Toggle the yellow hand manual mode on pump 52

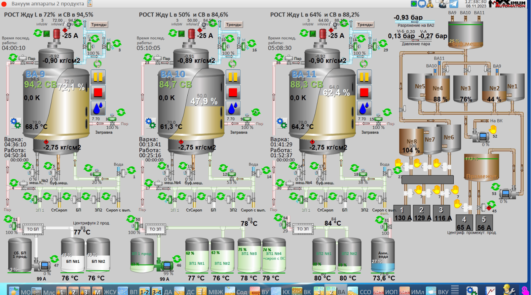493,129
